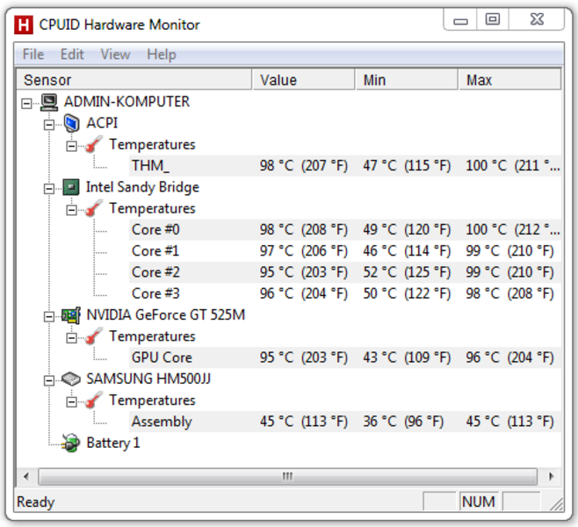Click Core #0 min 49 °C (120 °F)

click(407, 230)
